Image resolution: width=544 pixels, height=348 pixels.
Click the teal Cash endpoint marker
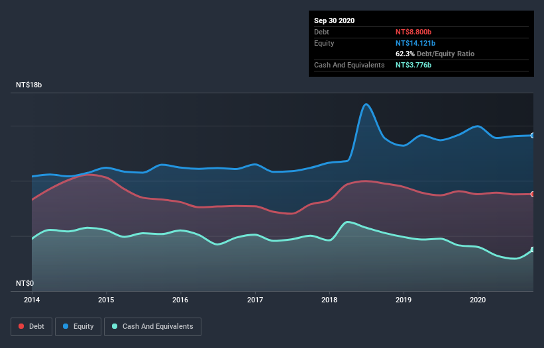[533, 249]
